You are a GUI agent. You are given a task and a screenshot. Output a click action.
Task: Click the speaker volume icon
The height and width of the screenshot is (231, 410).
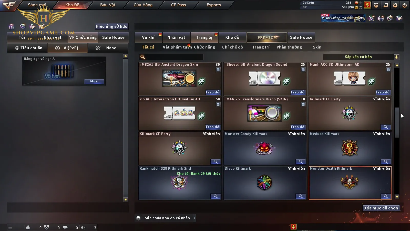click(x=83, y=227)
